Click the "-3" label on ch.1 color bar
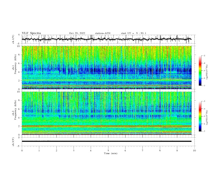Image resolution: width=219 pixels, height=169 pixels. [204, 56]
